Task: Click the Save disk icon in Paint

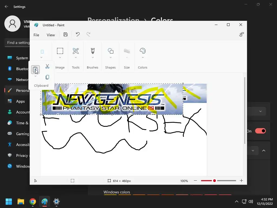Action: click(65, 34)
